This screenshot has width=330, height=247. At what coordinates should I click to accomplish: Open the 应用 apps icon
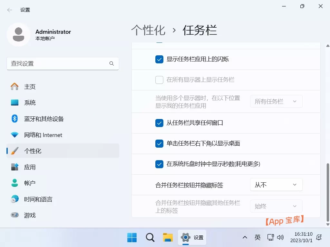14,167
